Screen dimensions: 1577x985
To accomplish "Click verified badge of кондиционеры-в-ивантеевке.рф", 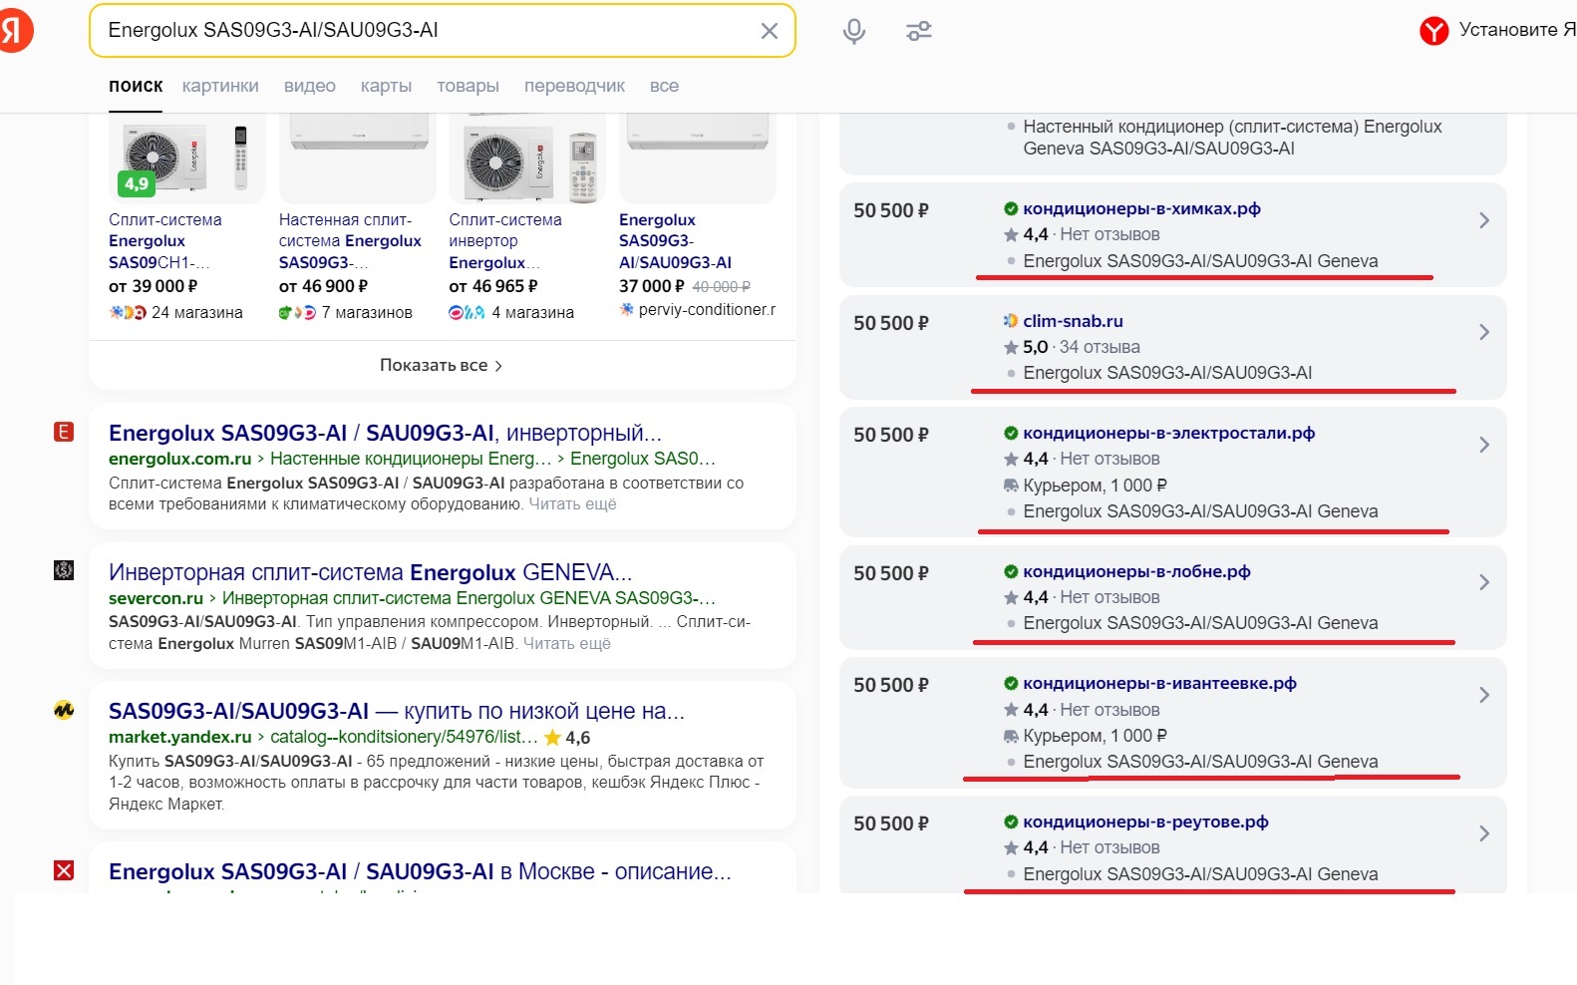I will click(x=1011, y=683).
